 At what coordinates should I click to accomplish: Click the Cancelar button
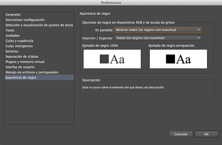pos(181,134)
